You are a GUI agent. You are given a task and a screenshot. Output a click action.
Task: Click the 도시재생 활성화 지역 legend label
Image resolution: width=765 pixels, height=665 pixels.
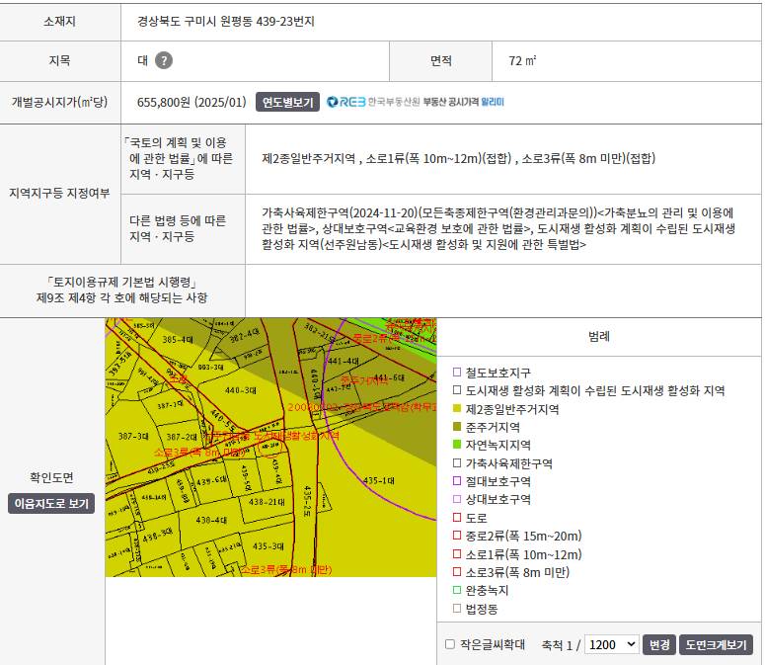point(595,390)
